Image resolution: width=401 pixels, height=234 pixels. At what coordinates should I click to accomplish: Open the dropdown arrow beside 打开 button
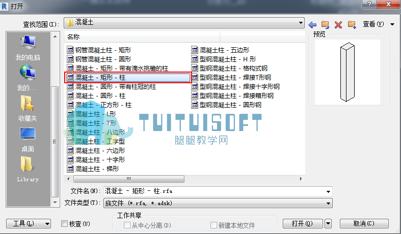tap(328, 224)
